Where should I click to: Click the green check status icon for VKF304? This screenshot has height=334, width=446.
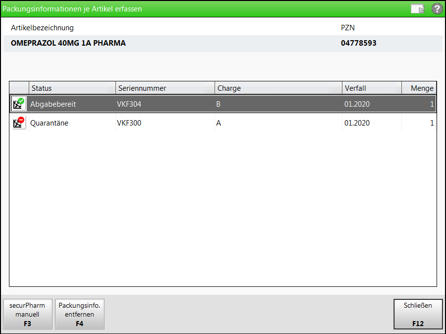click(19, 104)
